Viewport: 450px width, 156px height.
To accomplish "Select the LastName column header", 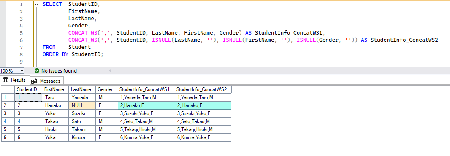I will 82,89.
